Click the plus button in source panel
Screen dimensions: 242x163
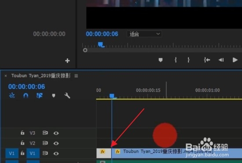(x=67, y=61)
